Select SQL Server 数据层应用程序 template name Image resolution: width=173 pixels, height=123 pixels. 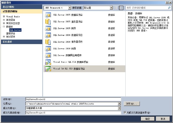[67, 55]
